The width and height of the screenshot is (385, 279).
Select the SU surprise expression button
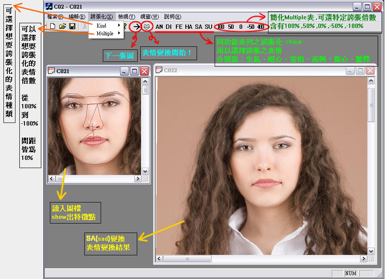pos(208,27)
